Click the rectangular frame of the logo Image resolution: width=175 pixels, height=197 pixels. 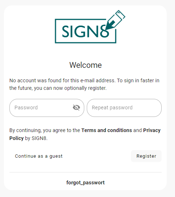[85, 31]
